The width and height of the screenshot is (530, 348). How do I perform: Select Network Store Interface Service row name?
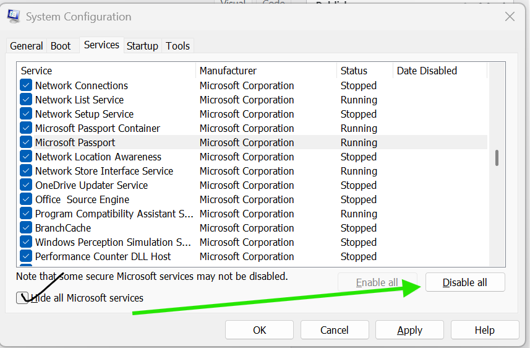coord(104,171)
